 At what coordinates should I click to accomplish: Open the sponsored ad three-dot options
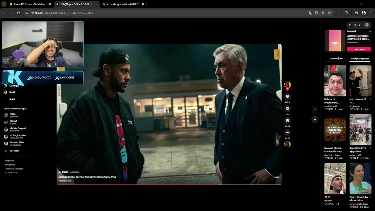point(369,31)
